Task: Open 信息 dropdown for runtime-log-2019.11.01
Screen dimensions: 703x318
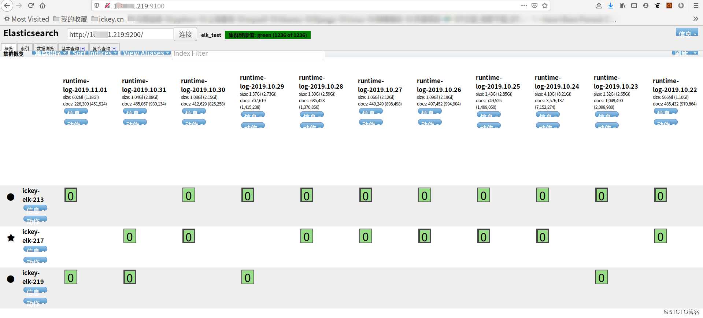Action: pos(76,111)
